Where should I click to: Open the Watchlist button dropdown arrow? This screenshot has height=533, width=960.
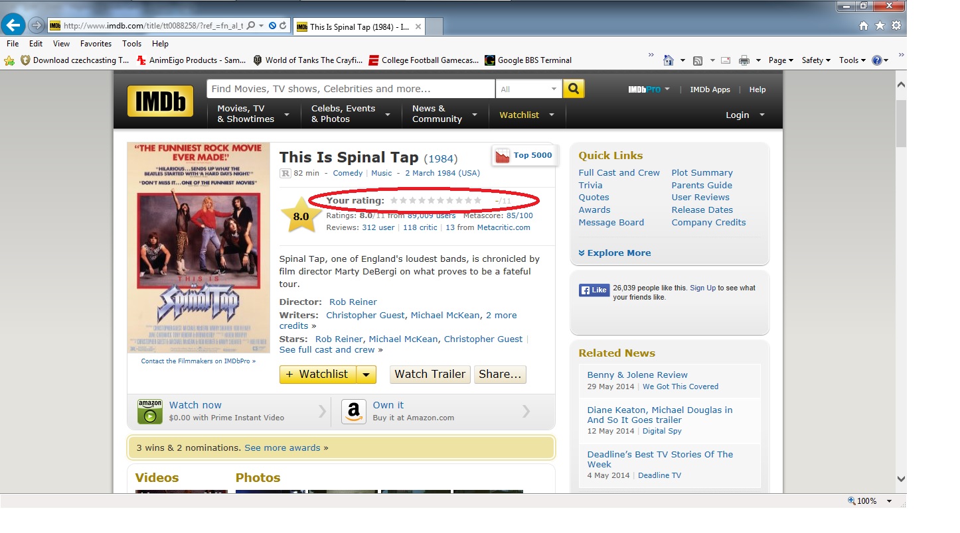coord(366,375)
